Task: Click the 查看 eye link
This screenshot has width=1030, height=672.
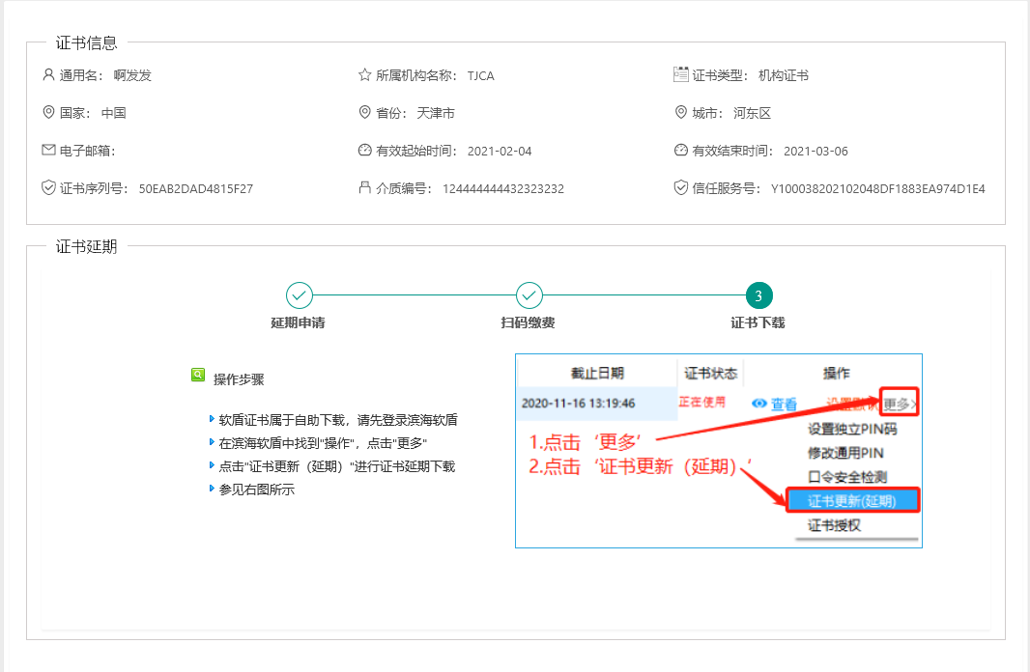Action: (775, 405)
